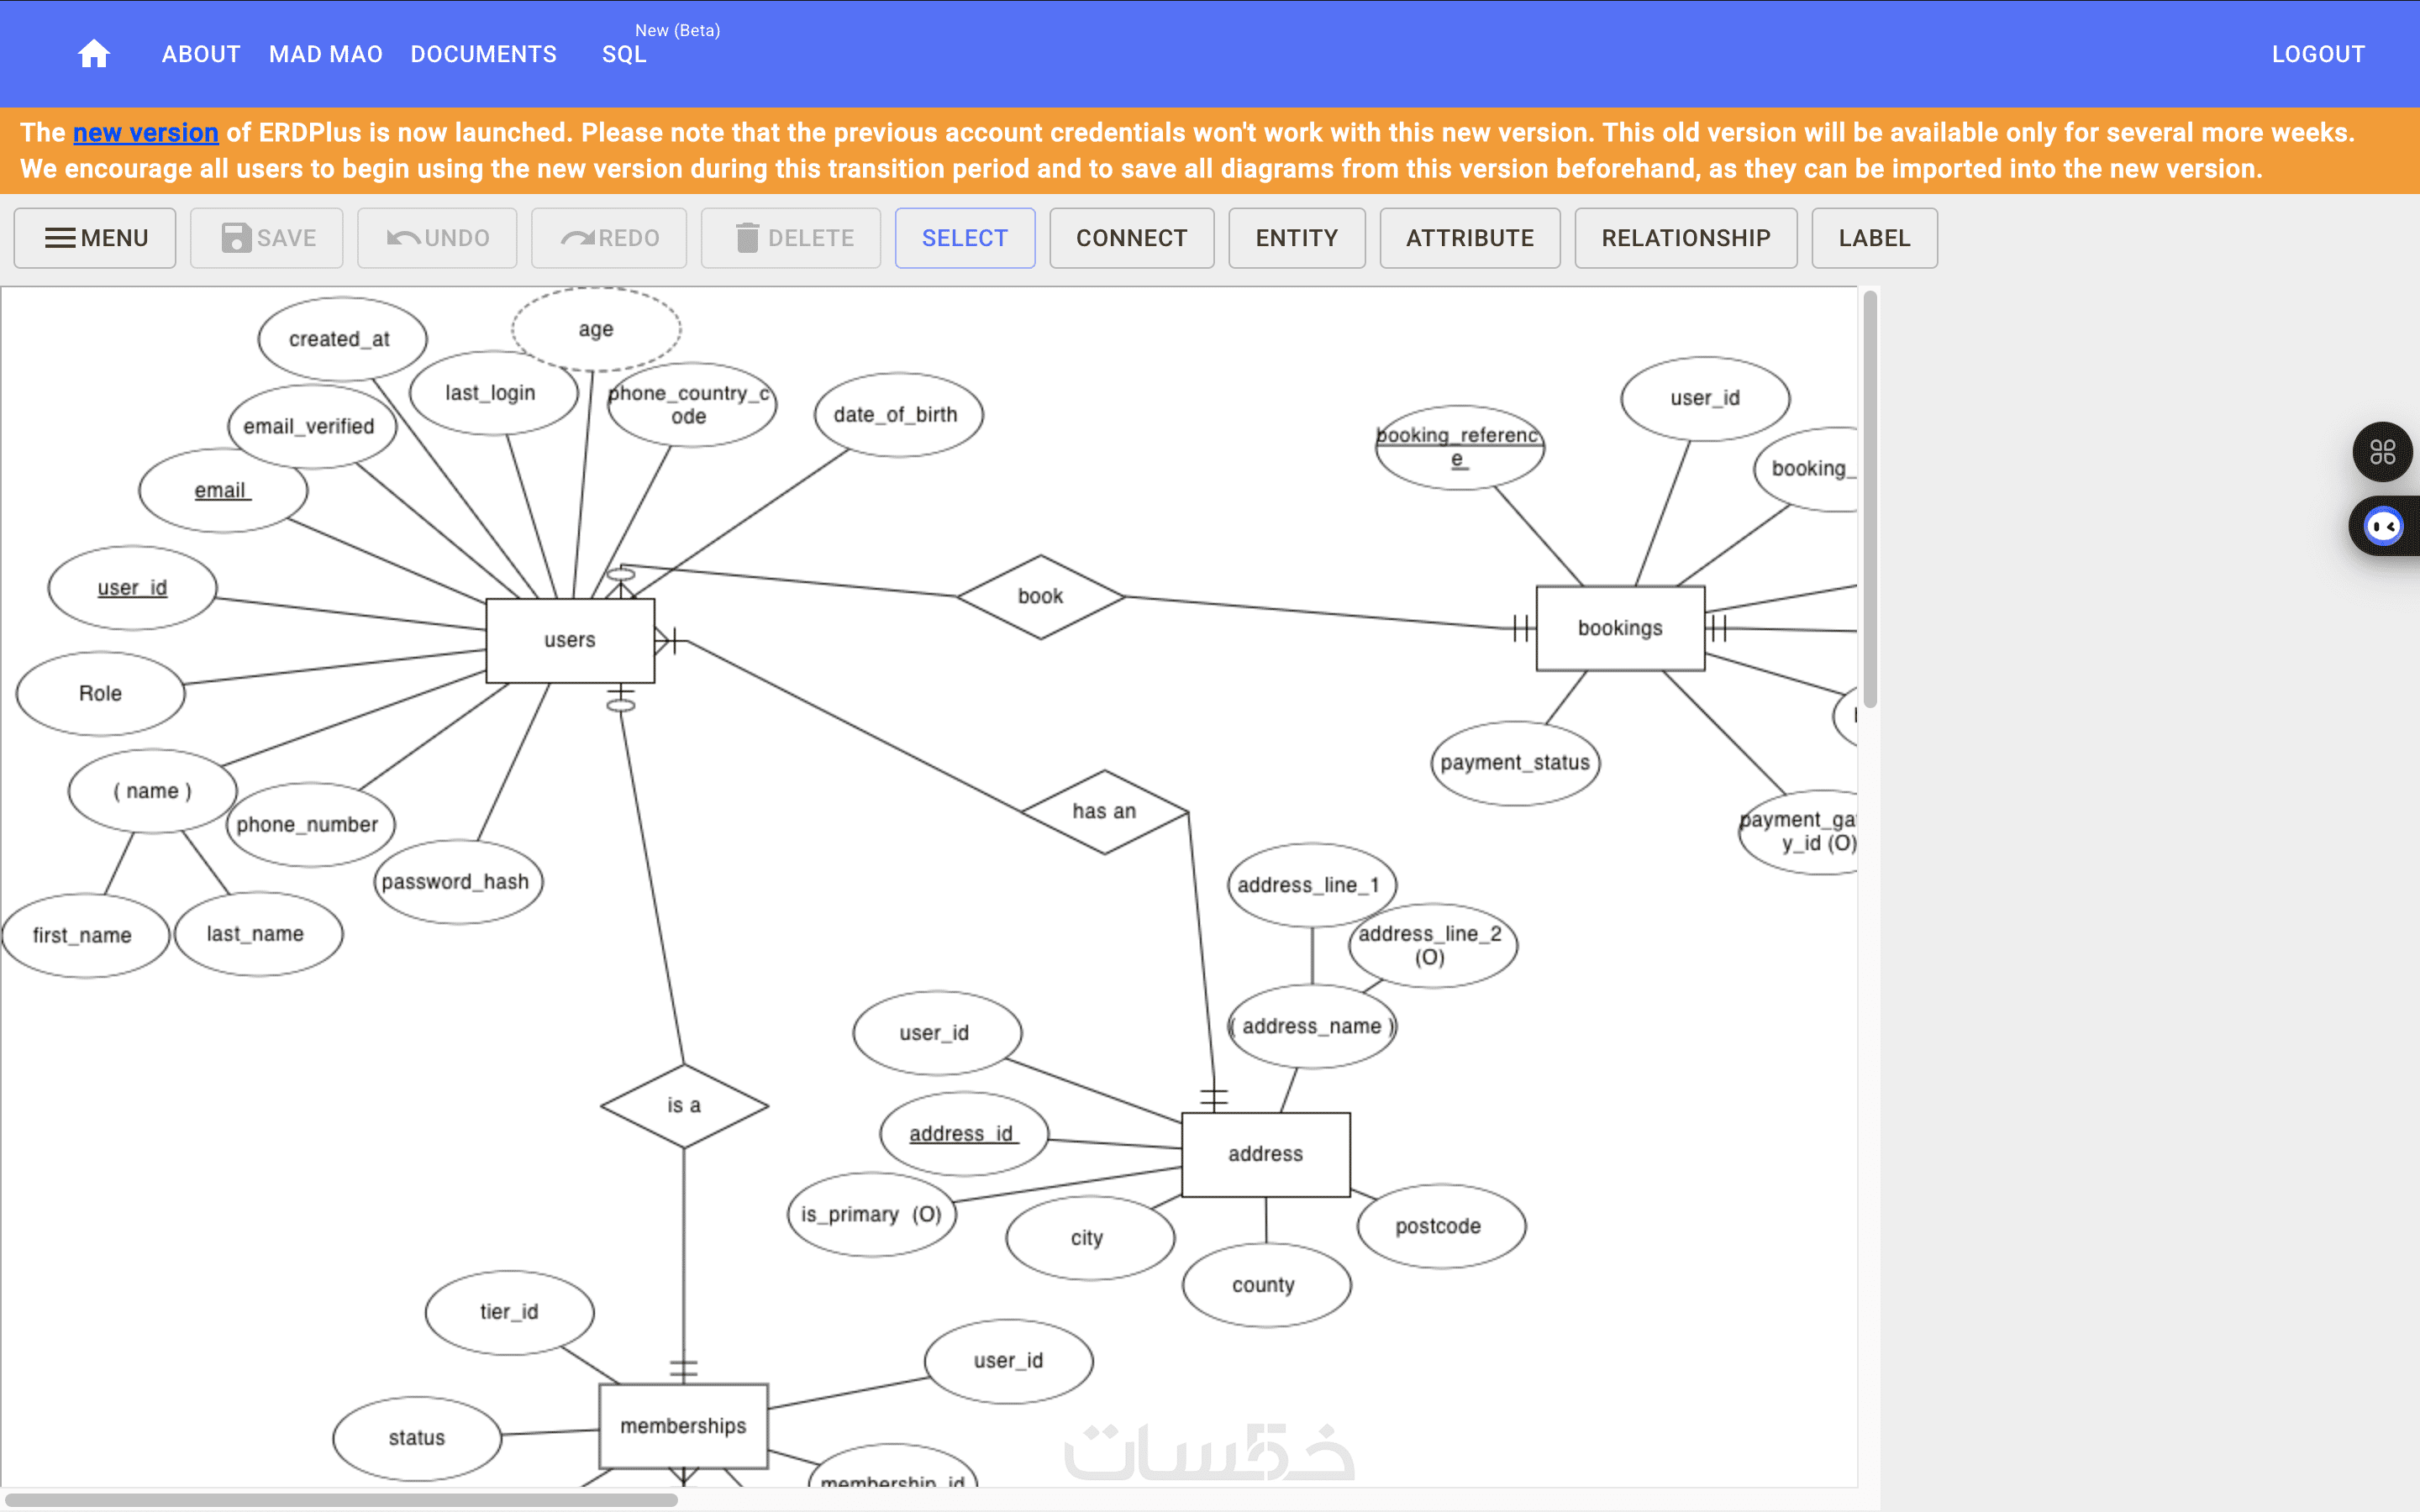Screen dimensions: 2420x1512
Task: Click the SAVE floppy disk button
Action: tap(267, 238)
